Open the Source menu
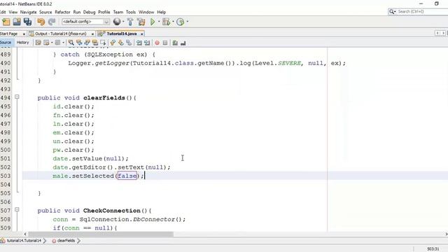Viewport: 448px width, 252px height. tap(45, 12)
